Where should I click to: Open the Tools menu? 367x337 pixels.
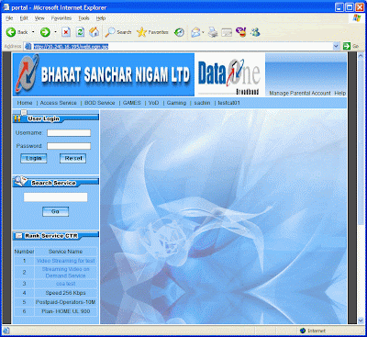tap(83, 18)
